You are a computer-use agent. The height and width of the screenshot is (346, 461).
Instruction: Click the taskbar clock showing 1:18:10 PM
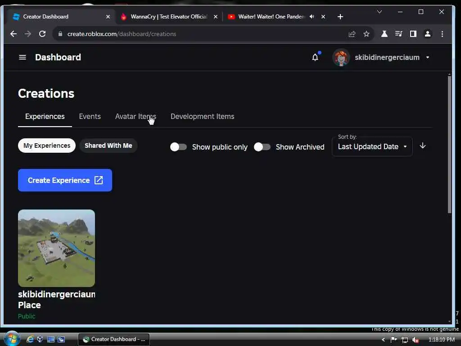click(441, 340)
